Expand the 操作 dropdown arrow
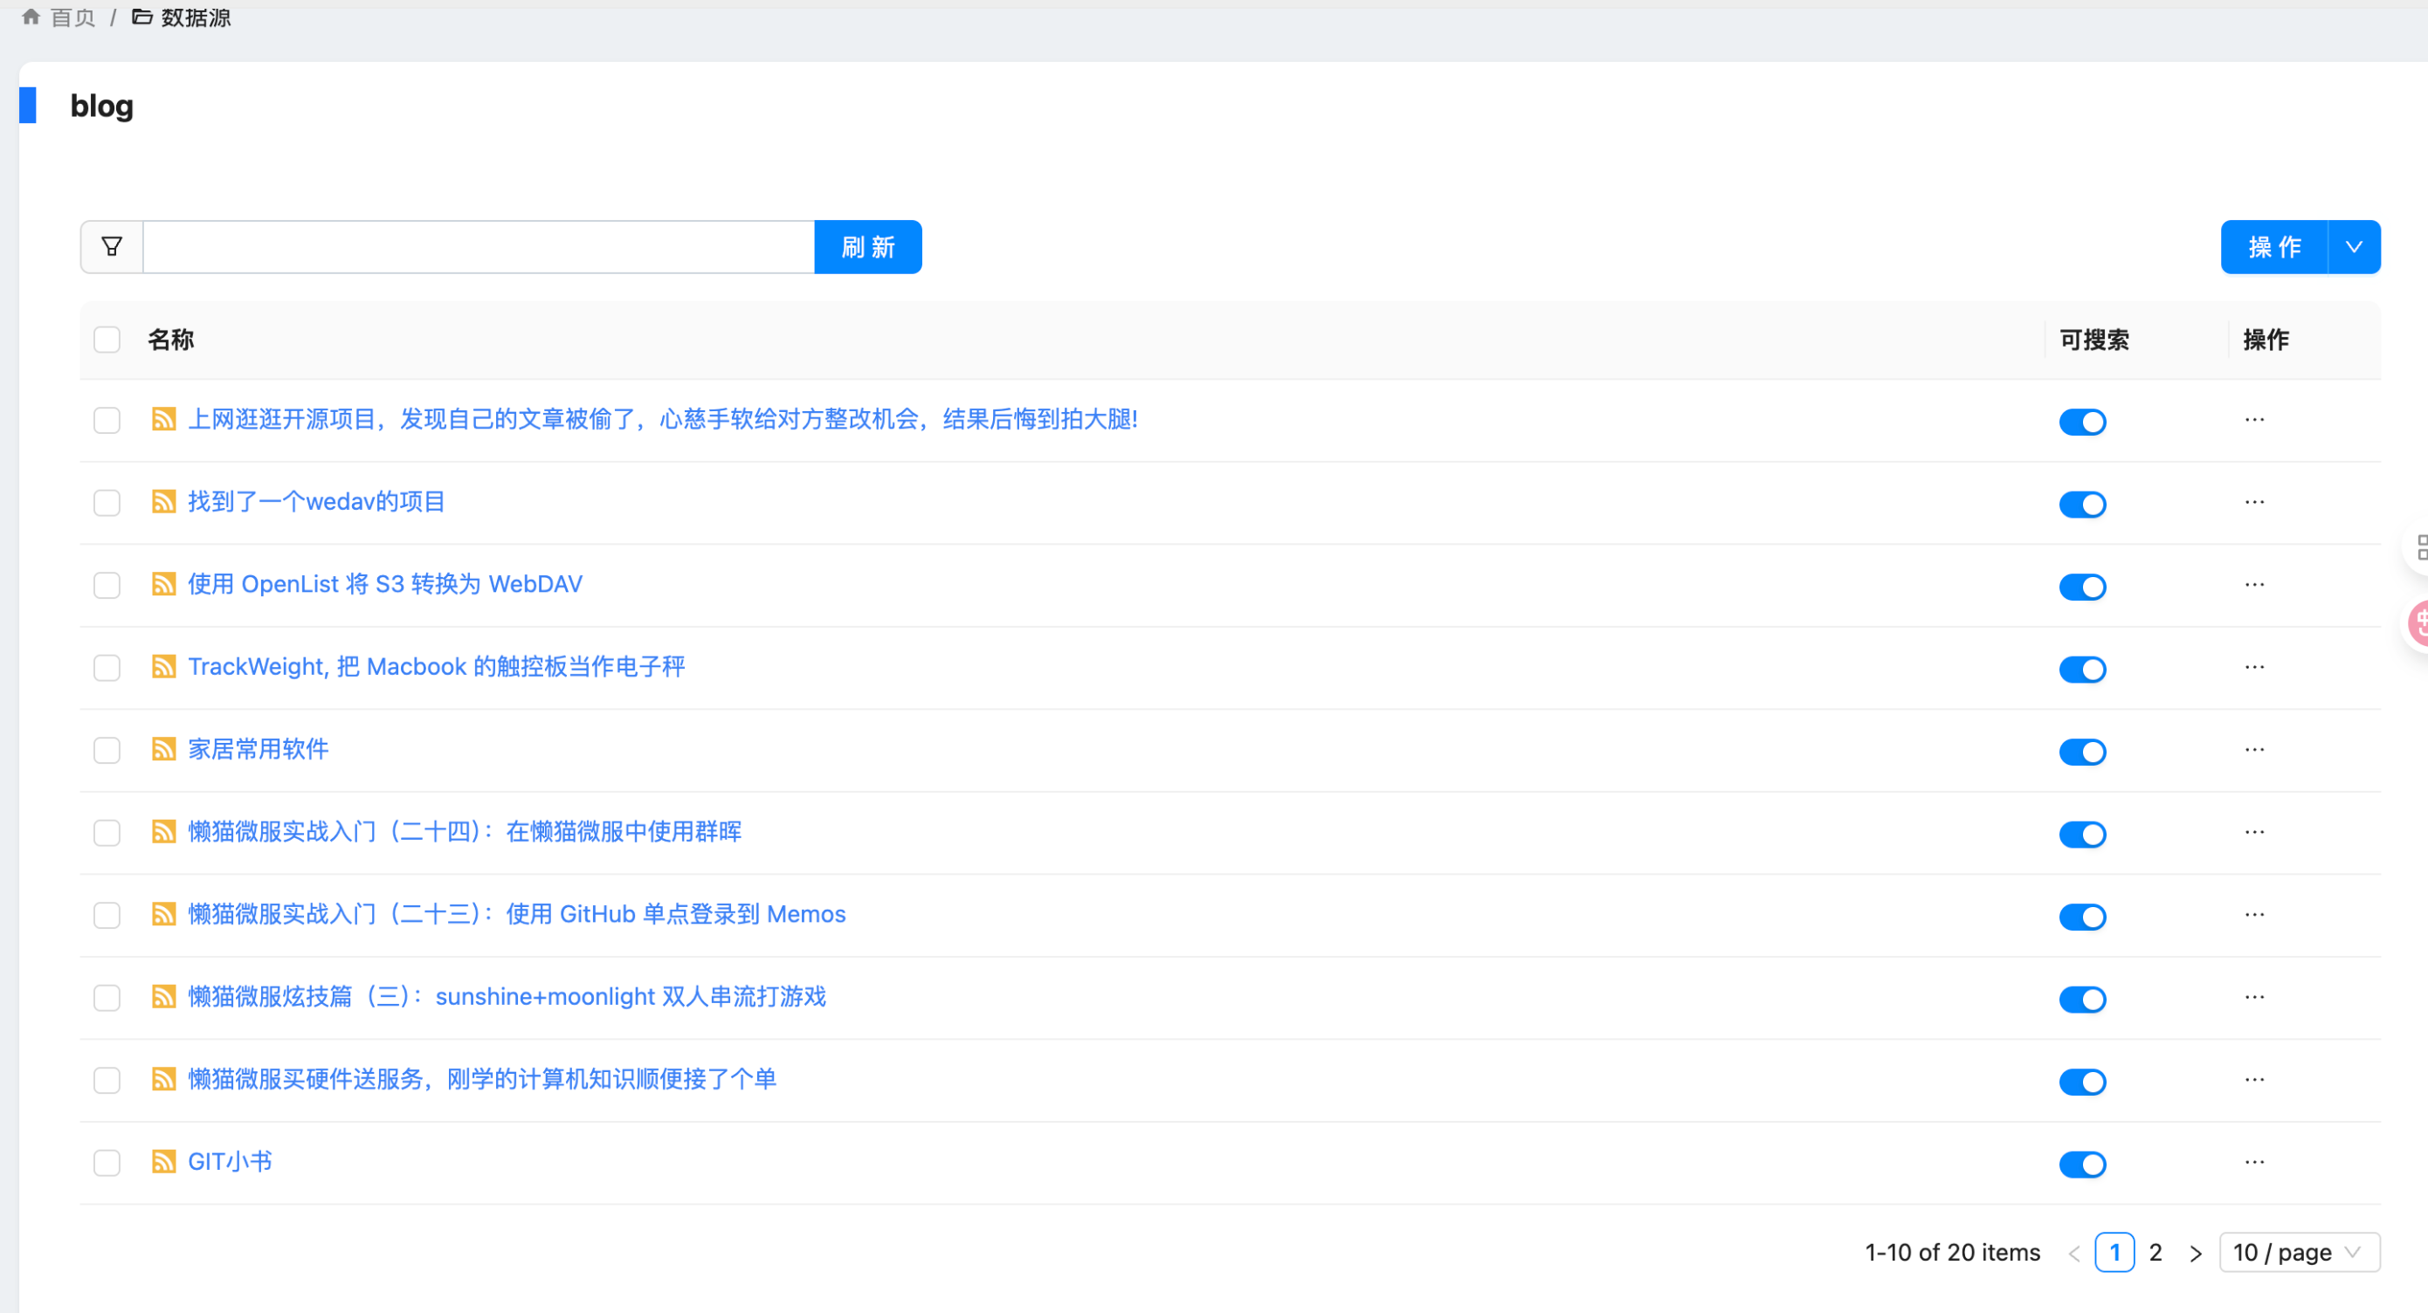Viewport: 2428px width, 1313px height. point(2354,247)
